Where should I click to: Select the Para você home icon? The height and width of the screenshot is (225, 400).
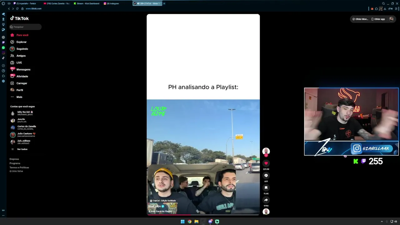[x=12, y=35]
